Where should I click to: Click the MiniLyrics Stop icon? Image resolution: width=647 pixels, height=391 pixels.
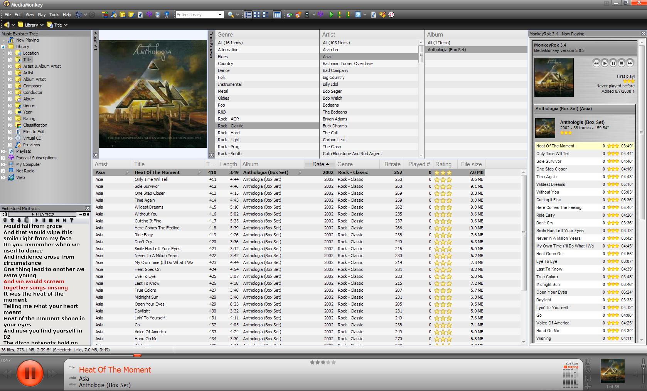coord(51,220)
